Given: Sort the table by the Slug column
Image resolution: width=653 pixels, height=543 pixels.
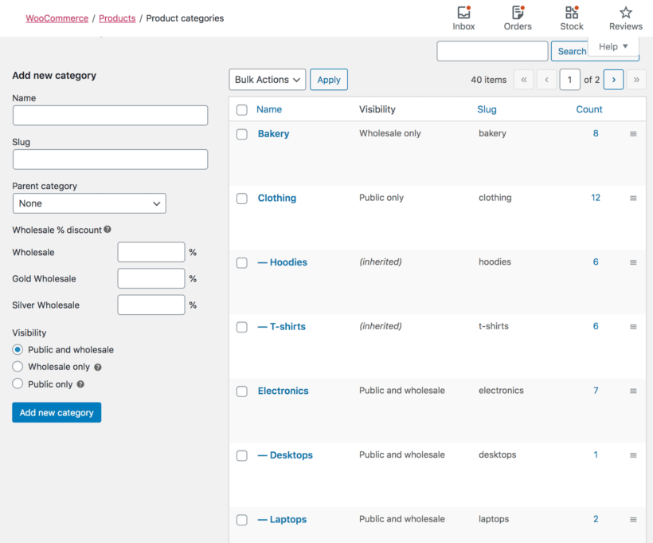Looking at the screenshot, I should click(x=487, y=109).
